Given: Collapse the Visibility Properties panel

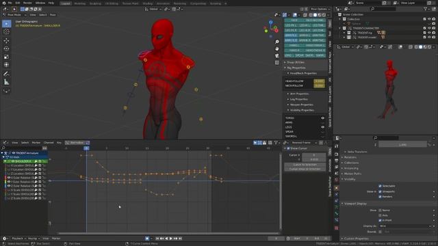Looking at the screenshot, I should point(301,110).
